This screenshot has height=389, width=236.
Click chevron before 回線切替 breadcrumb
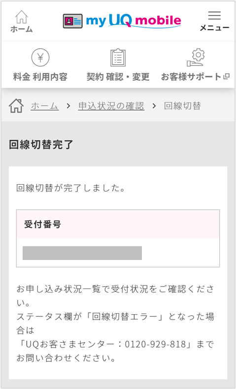click(x=154, y=106)
